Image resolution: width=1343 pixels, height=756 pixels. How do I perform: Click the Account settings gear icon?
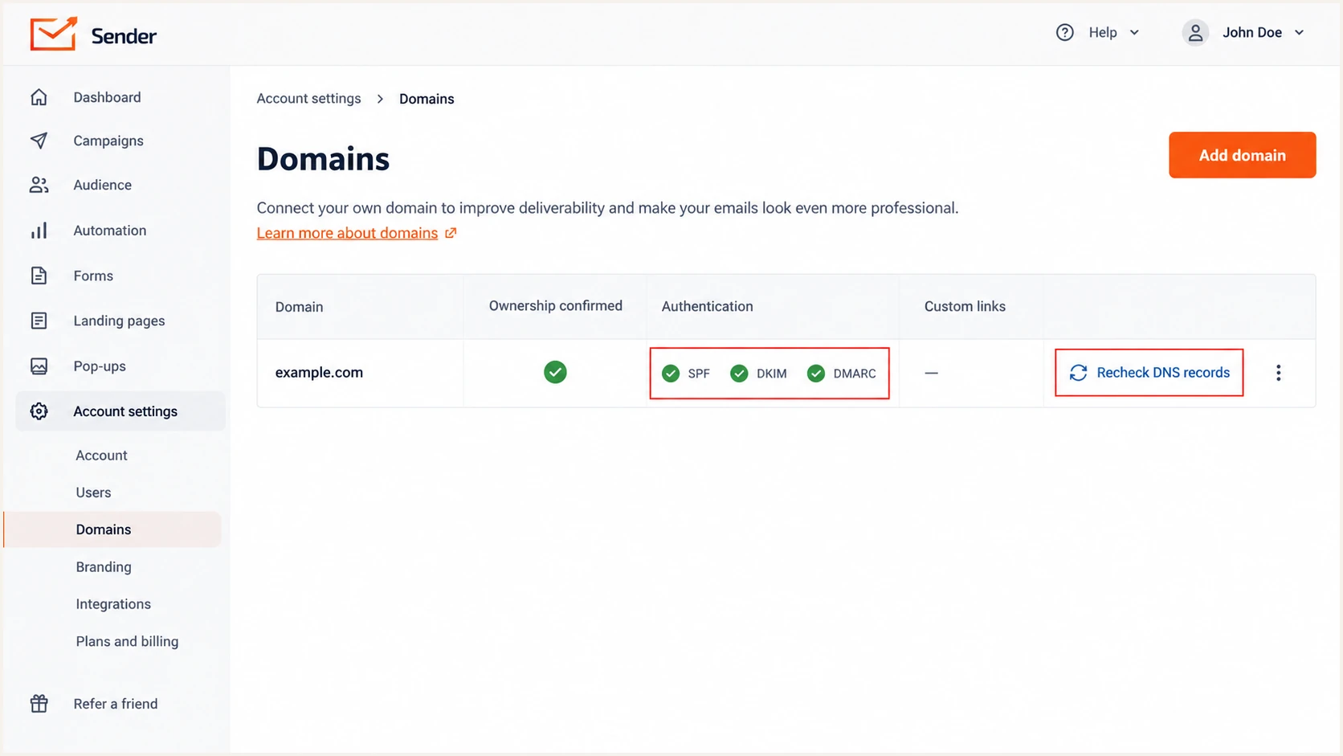pyautogui.click(x=39, y=411)
